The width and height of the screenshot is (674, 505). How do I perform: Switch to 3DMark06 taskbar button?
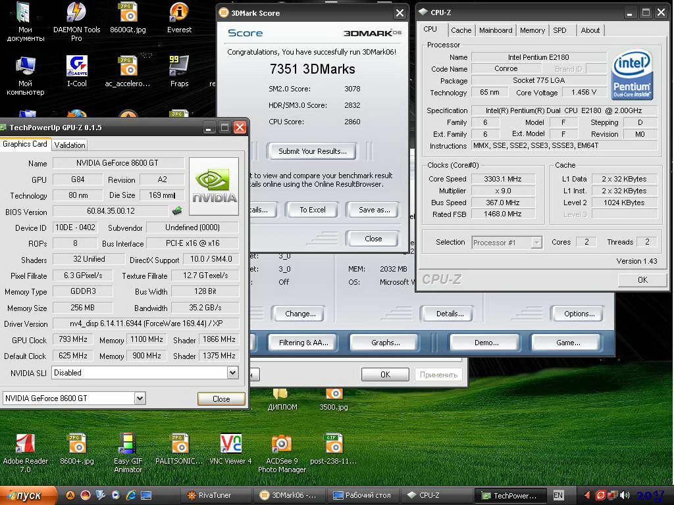(x=289, y=495)
